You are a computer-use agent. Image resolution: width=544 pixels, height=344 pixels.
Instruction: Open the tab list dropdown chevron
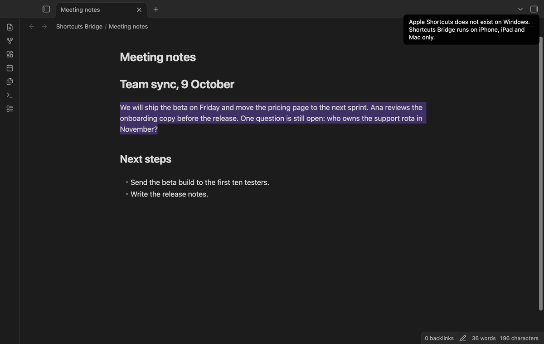[x=520, y=9]
